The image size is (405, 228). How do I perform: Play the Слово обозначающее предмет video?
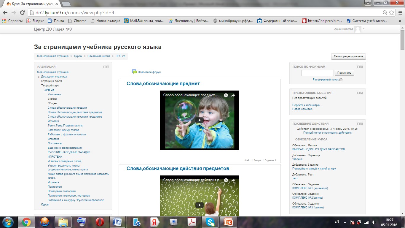pyautogui.click(x=199, y=120)
